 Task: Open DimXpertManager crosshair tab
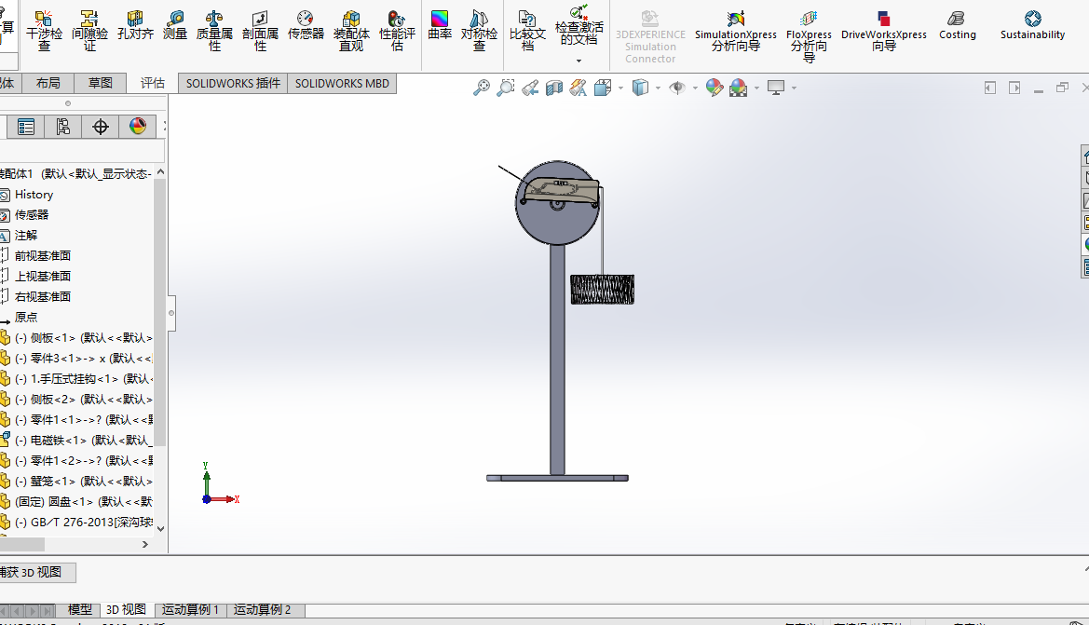point(100,127)
